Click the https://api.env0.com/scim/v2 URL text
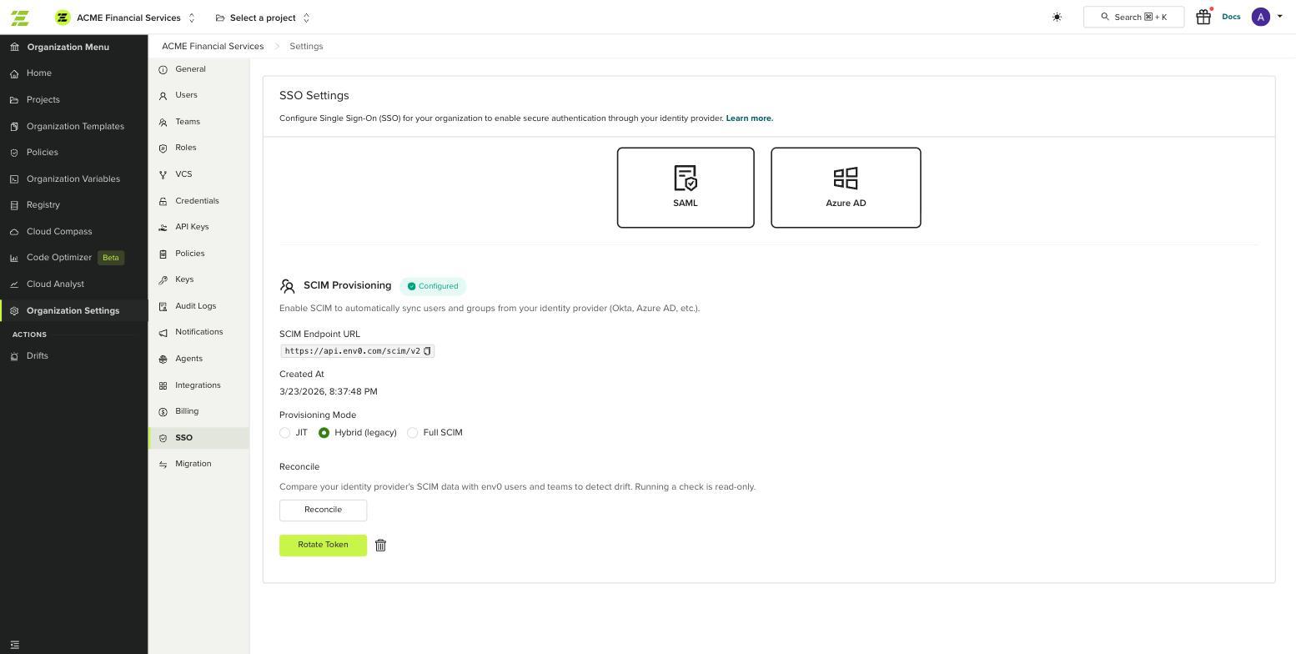The image size is (1296, 654). [353, 351]
